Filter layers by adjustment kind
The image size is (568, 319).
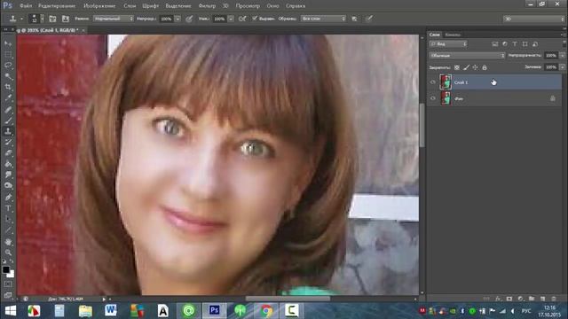point(505,43)
